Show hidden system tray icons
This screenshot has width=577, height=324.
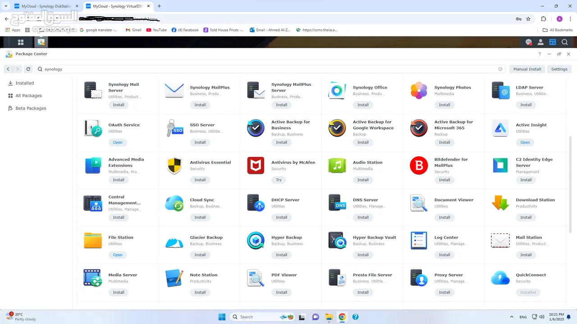click(x=511, y=317)
